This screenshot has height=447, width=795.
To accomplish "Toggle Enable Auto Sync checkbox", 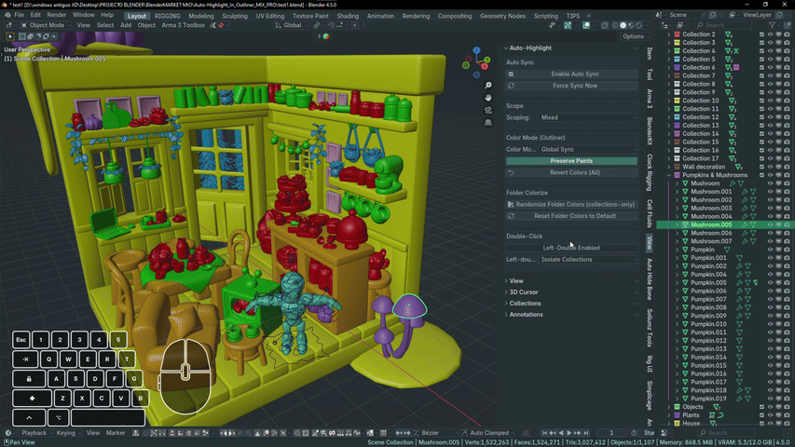I will [511, 74].
